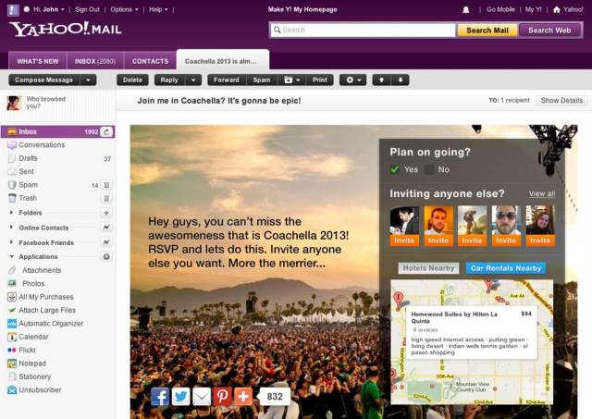Show Hotels Nearby on the map
The width and height of the screenshot is (592, 419).
click(428, 268)
